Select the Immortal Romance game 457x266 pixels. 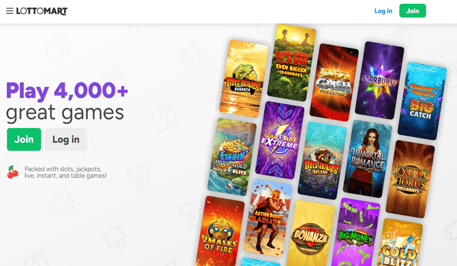(367, 158)
